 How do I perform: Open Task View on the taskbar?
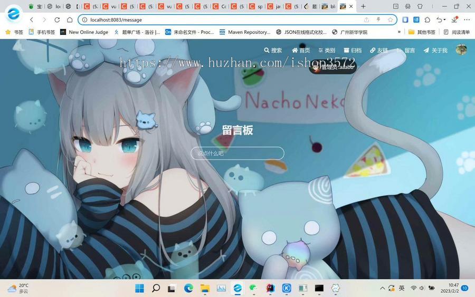tap(172, 288)
